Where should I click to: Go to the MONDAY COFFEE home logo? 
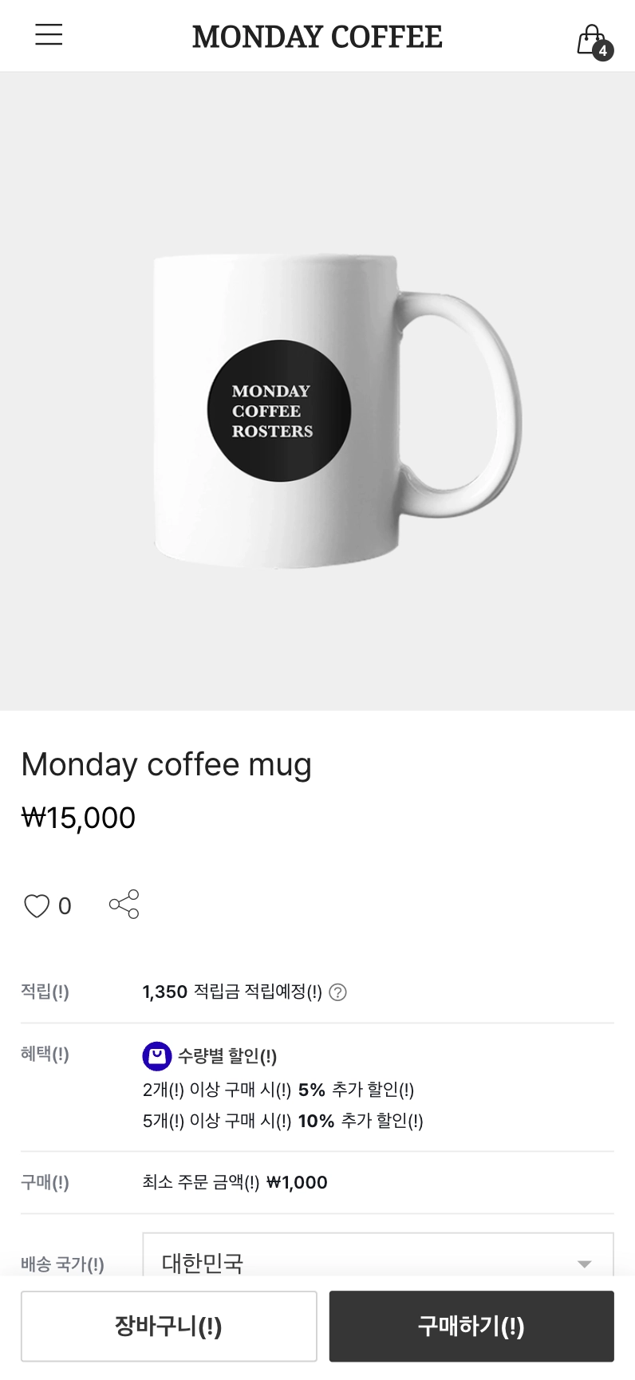[317, 37]
